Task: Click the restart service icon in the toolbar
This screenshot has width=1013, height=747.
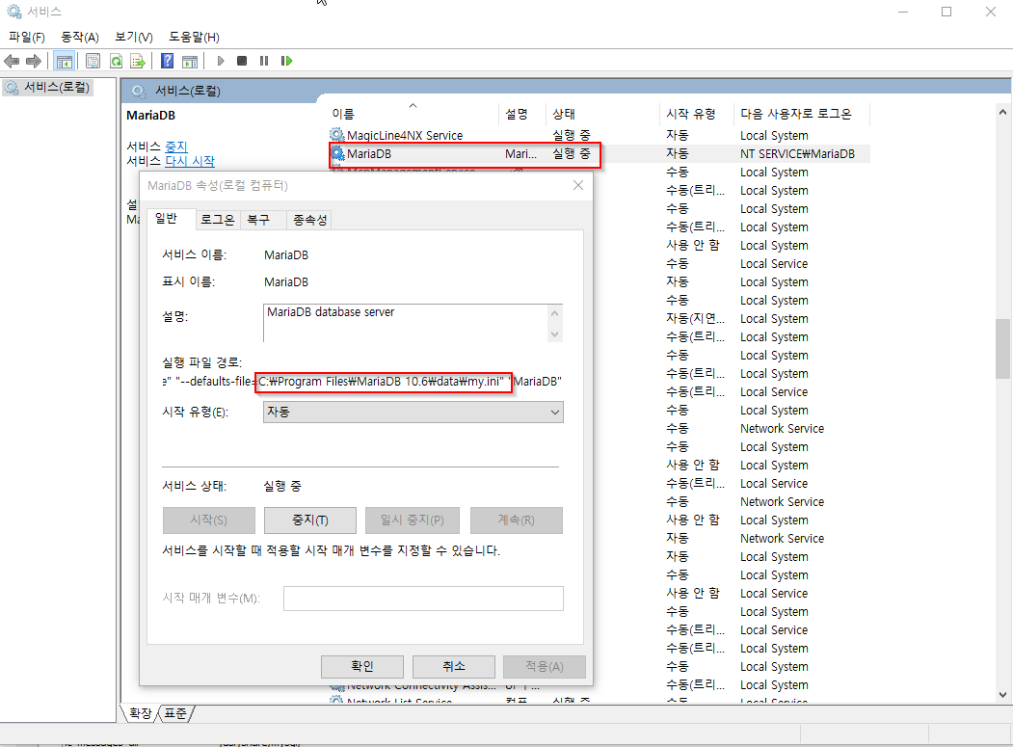Action: pos(286,60)
